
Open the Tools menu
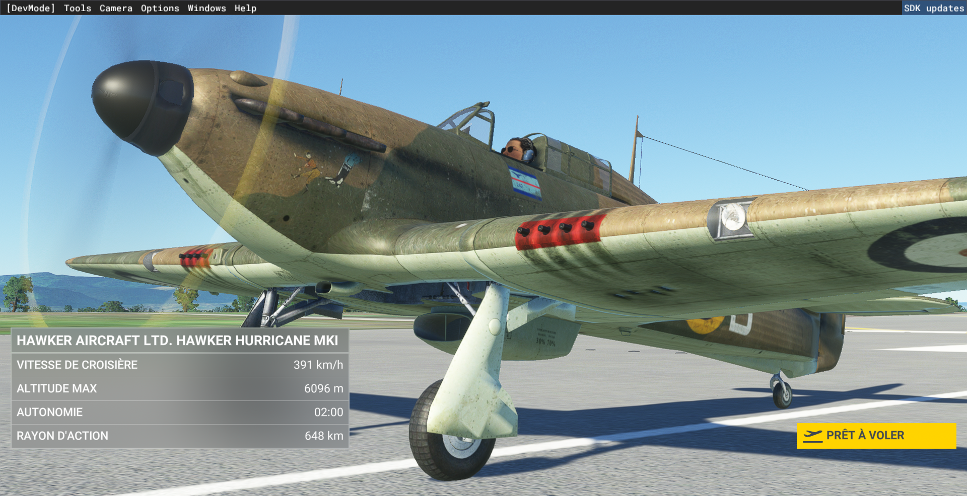(78, 8)
